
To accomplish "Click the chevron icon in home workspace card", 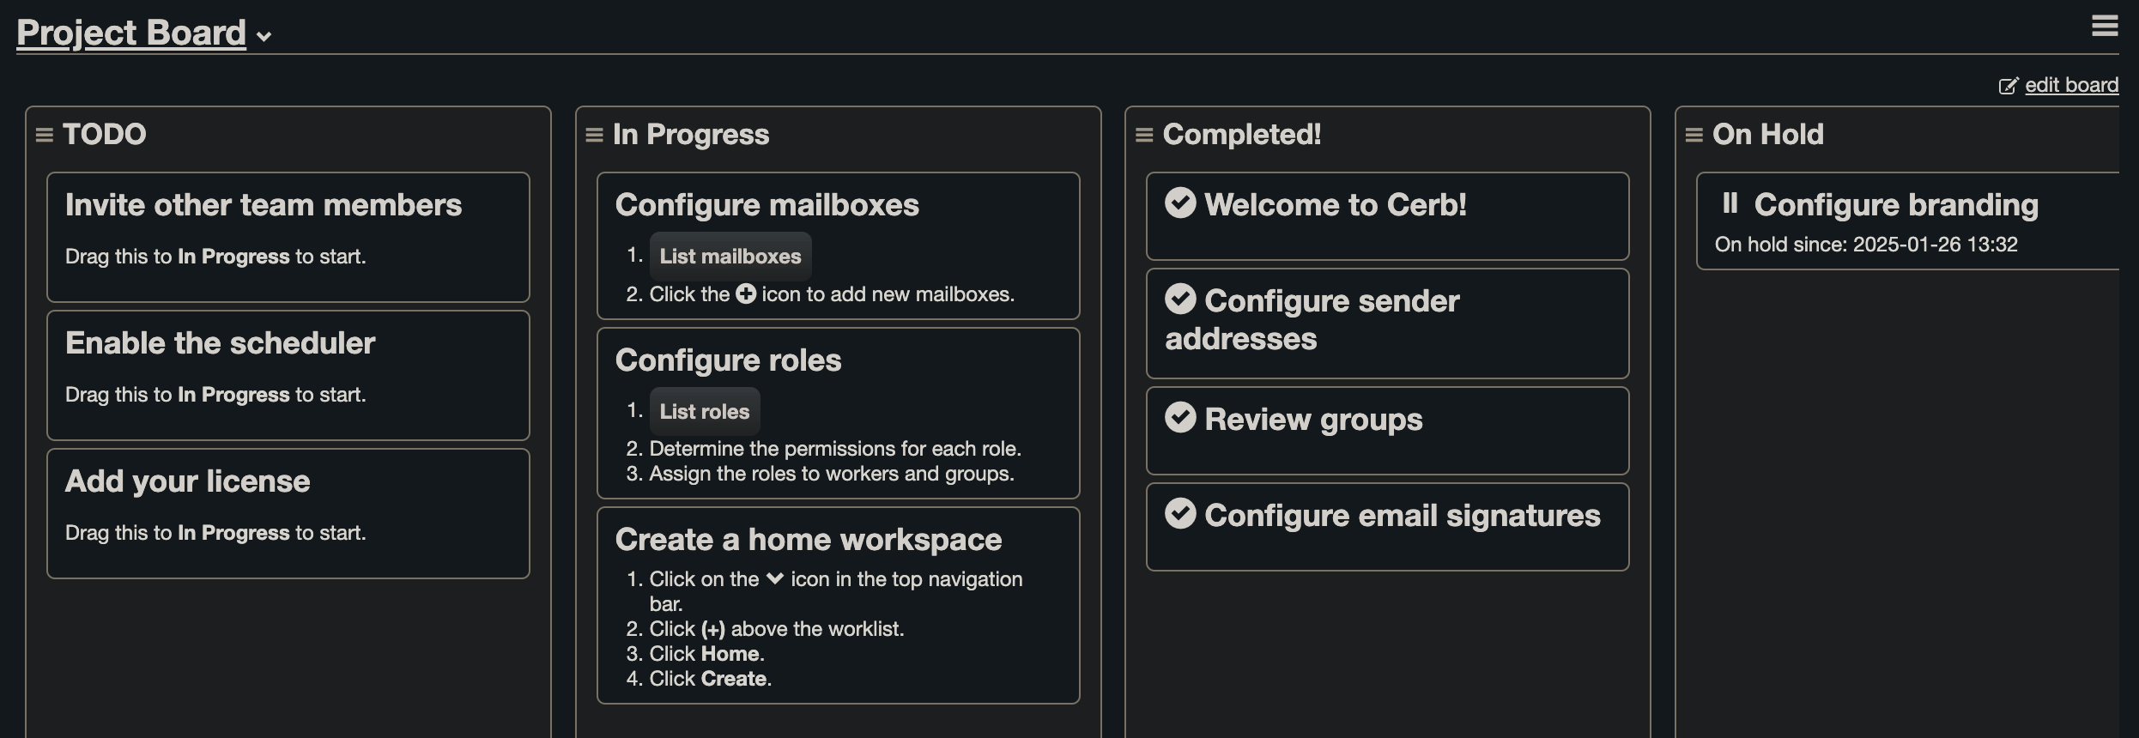I will [x=774, y=578].
